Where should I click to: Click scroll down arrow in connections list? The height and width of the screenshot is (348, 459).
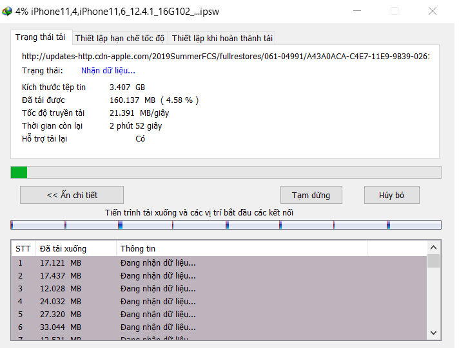(x=433, y=333)
